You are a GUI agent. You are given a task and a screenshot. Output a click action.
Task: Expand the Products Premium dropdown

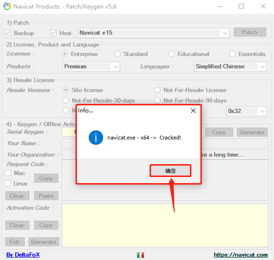click(x=91, y=66)
